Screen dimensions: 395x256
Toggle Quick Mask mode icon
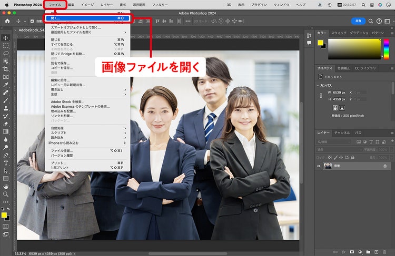[6, 227]
